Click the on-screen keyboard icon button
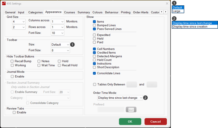The width and height of the screenshot is (218, 128). pyautogui.click(x=131, y=110)
